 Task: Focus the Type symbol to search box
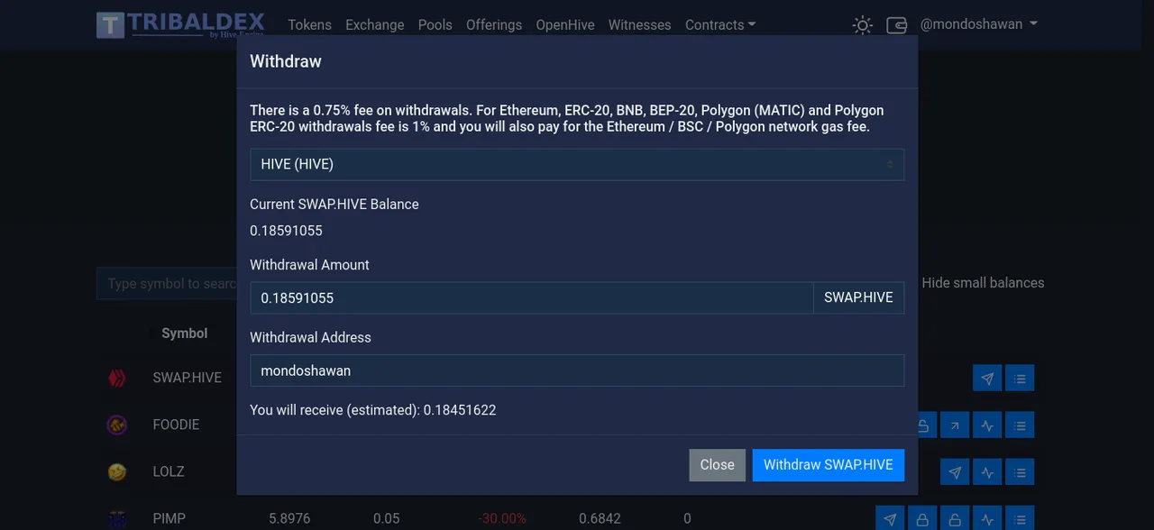(167, 284)
